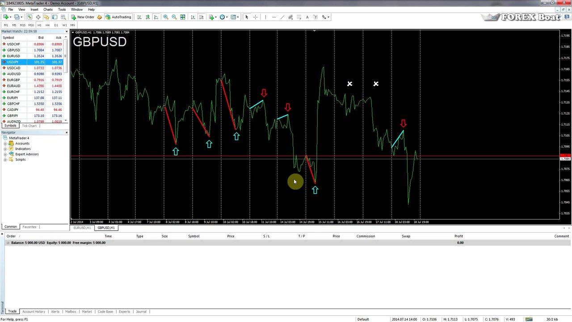Open the Tools menu
The width and height of the screenshot is (572, 322).
pos(62,9)
